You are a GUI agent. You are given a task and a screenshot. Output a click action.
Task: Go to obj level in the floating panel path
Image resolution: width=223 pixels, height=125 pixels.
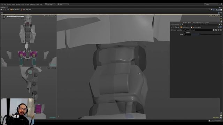177,27
